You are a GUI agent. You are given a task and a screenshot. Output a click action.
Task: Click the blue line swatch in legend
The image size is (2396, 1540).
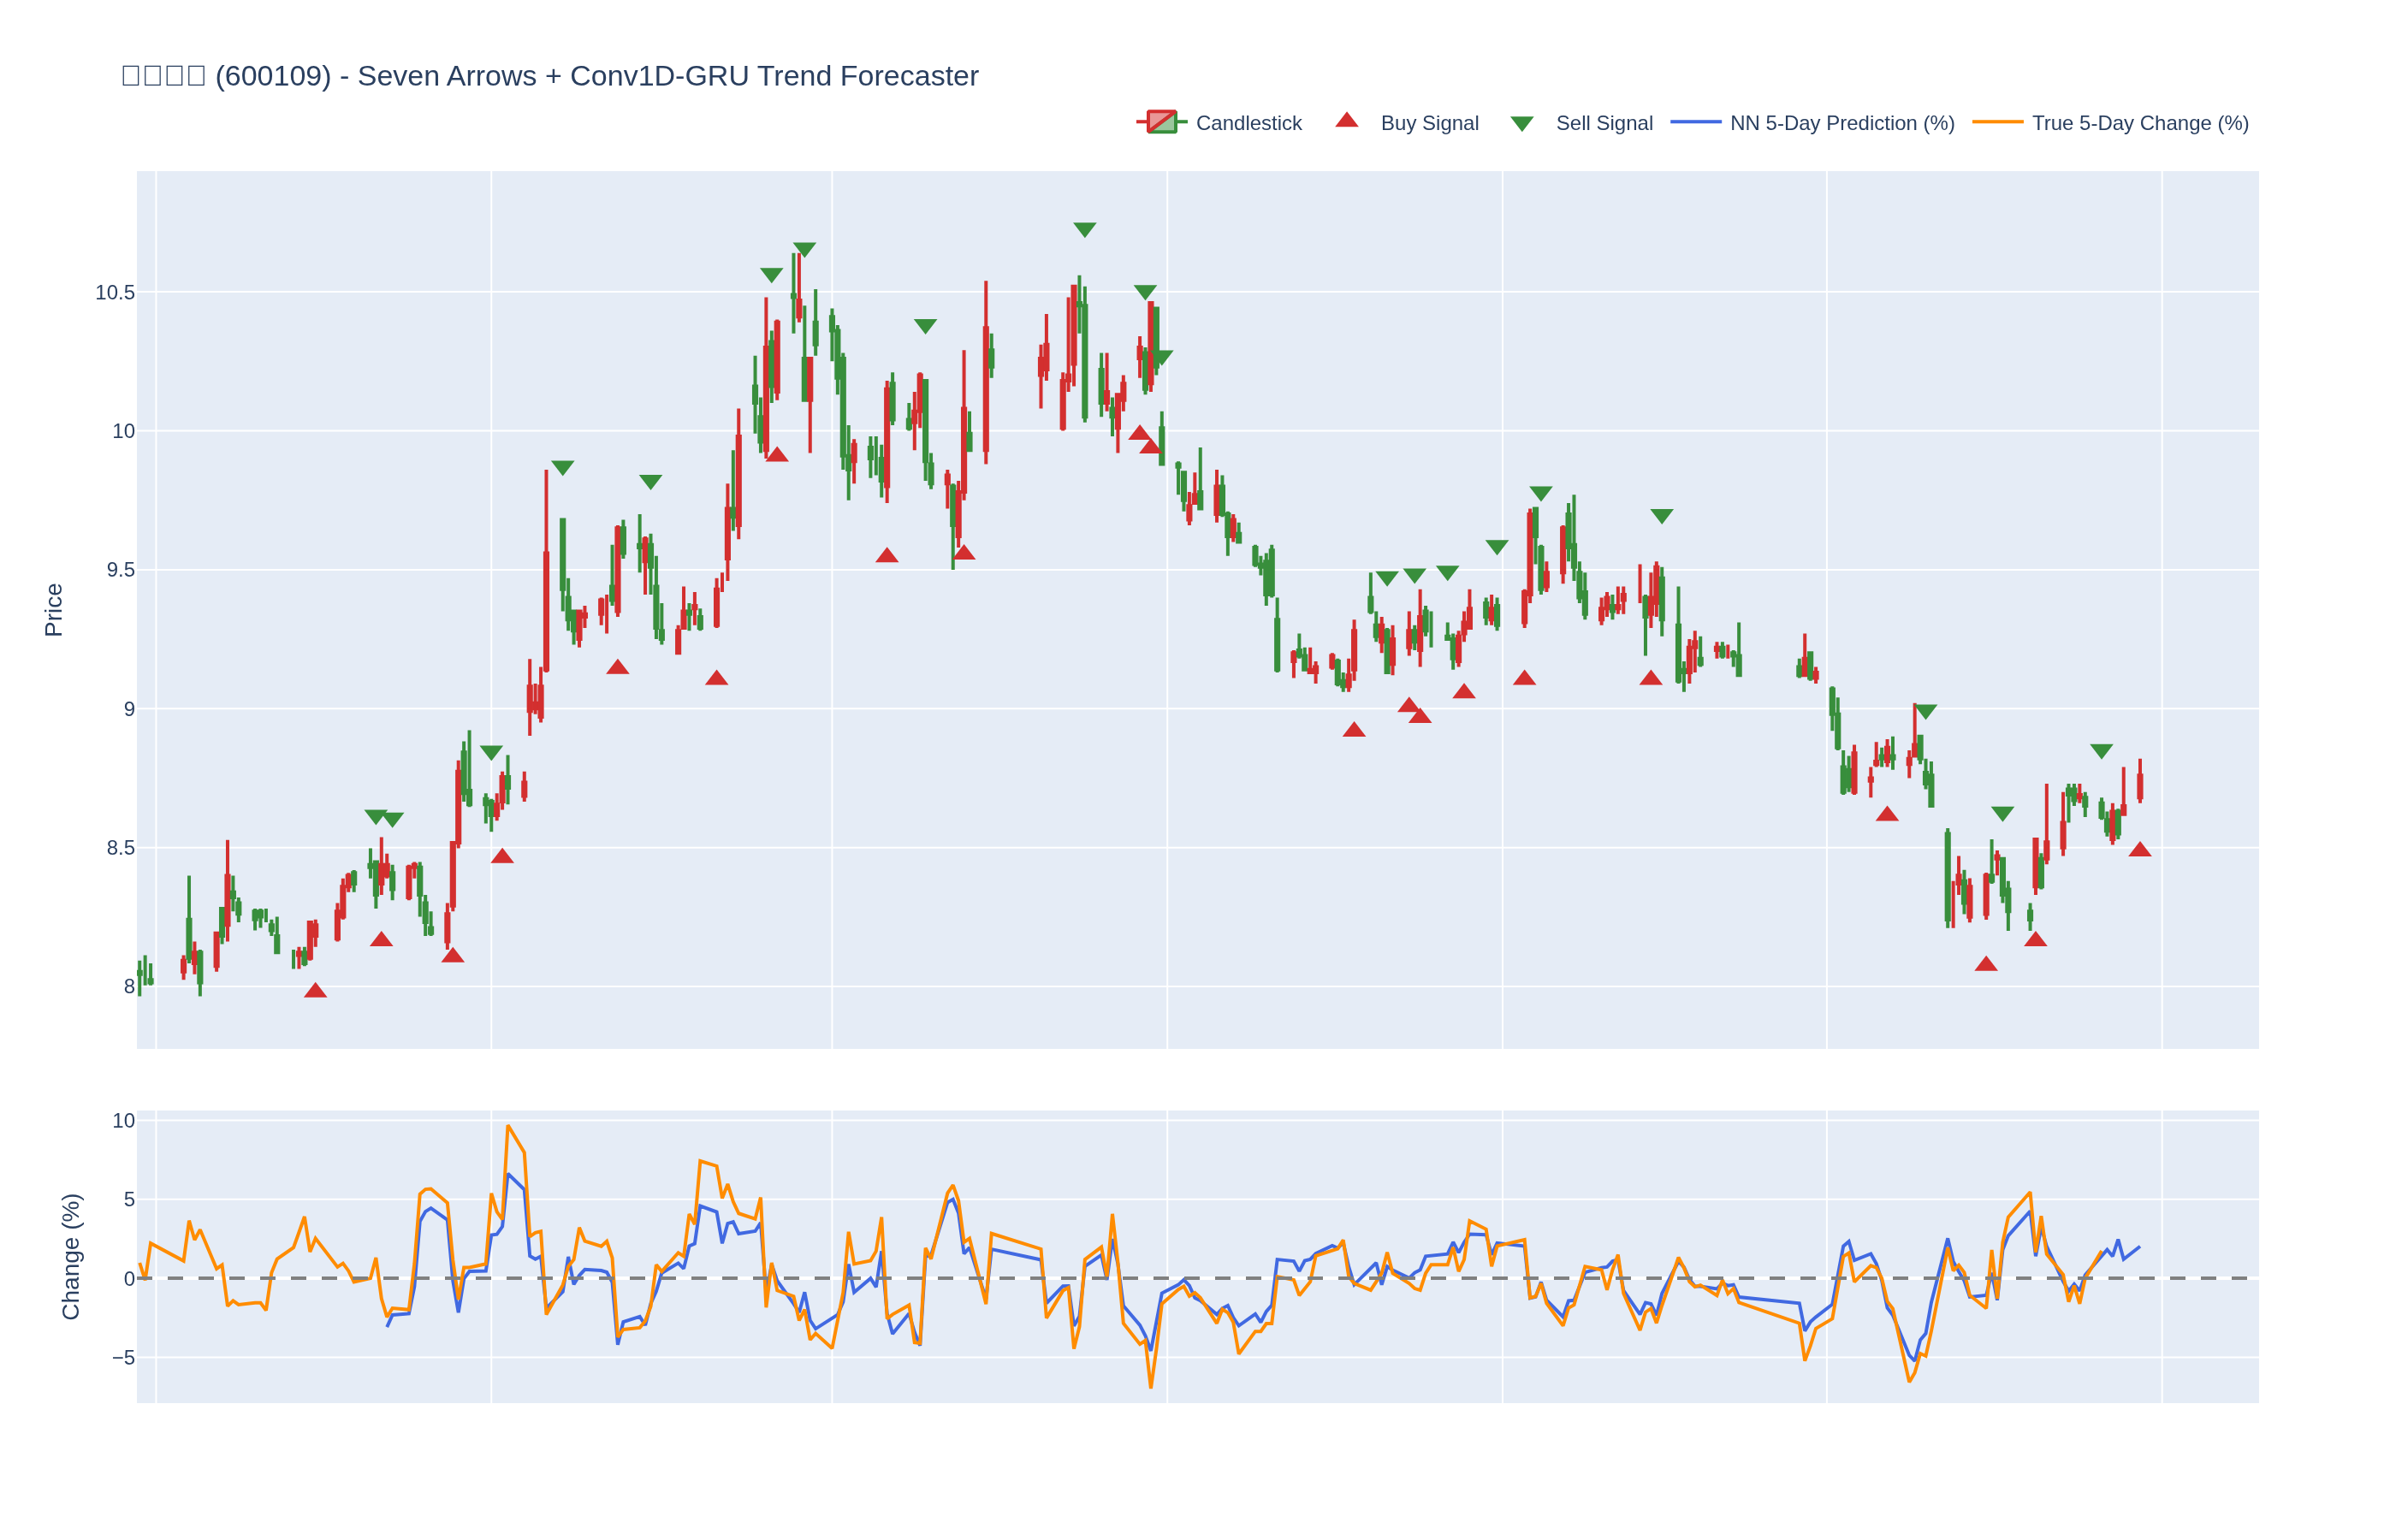coord(1695,123)
